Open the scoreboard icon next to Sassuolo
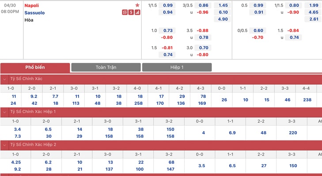This screenshot has width=322, height=176. point(125,12)
